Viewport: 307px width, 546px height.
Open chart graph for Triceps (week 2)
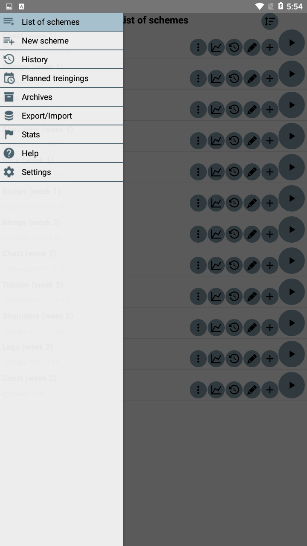[216, 296]
